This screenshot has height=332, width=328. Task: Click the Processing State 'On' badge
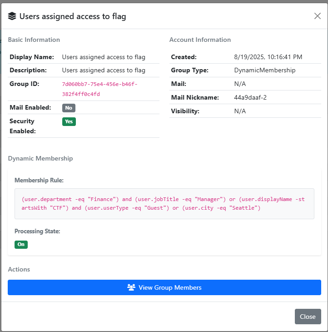(x=21, y=244)
